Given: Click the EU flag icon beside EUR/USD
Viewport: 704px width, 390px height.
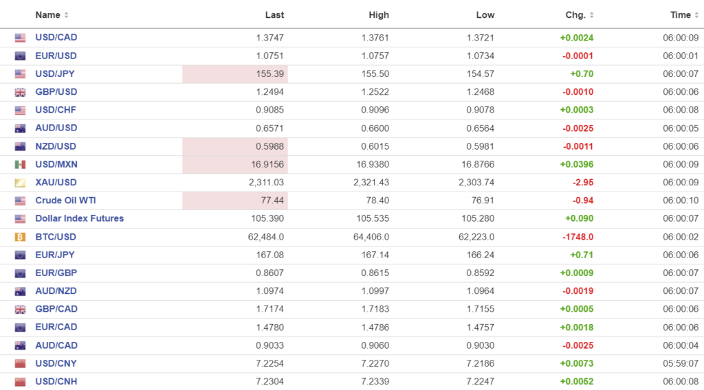Looking at the screenshot, I should (x=20, y=56).
